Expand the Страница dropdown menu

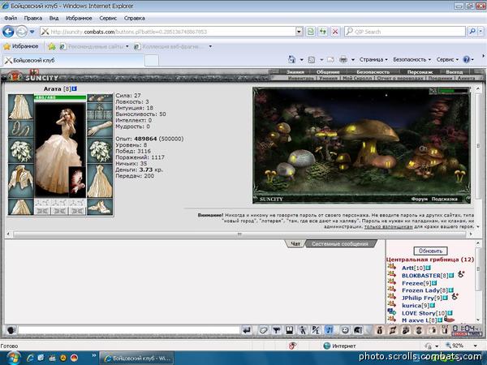[x=373, y=59]
